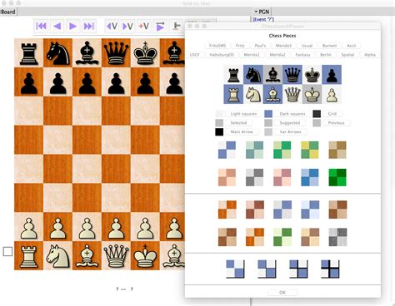Choose the Spatial piece set

coord(347,55)
